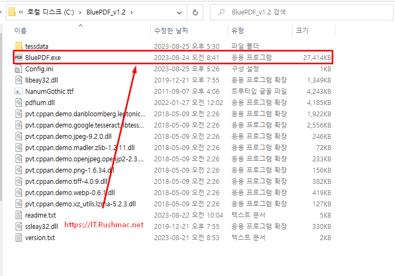Select the pdfium.dll file name

coord(40,103)
